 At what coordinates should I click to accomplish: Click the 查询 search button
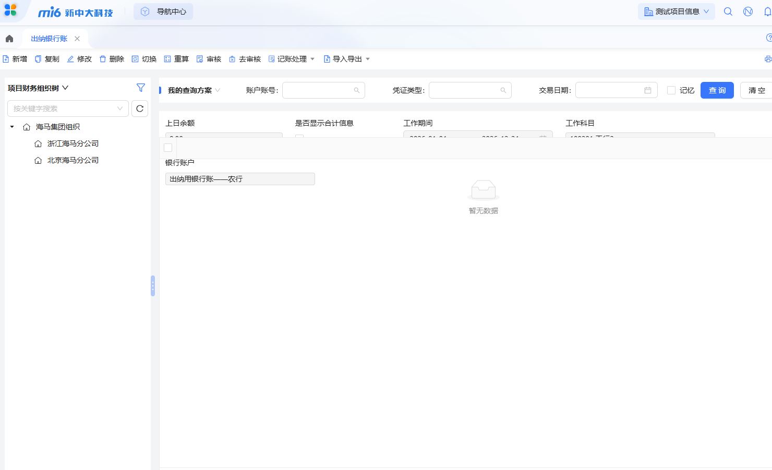[717, 90]
